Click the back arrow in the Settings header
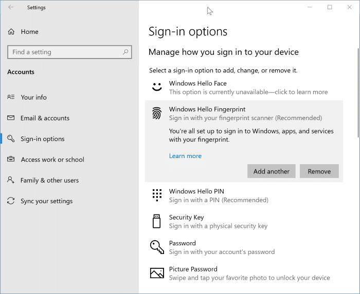Viewport: 360px width, 294px height. 11,7
